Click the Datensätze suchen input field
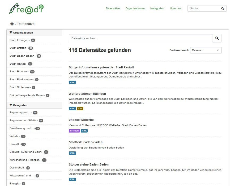Viewport: 239px width, 186px height. pos(140,38)
